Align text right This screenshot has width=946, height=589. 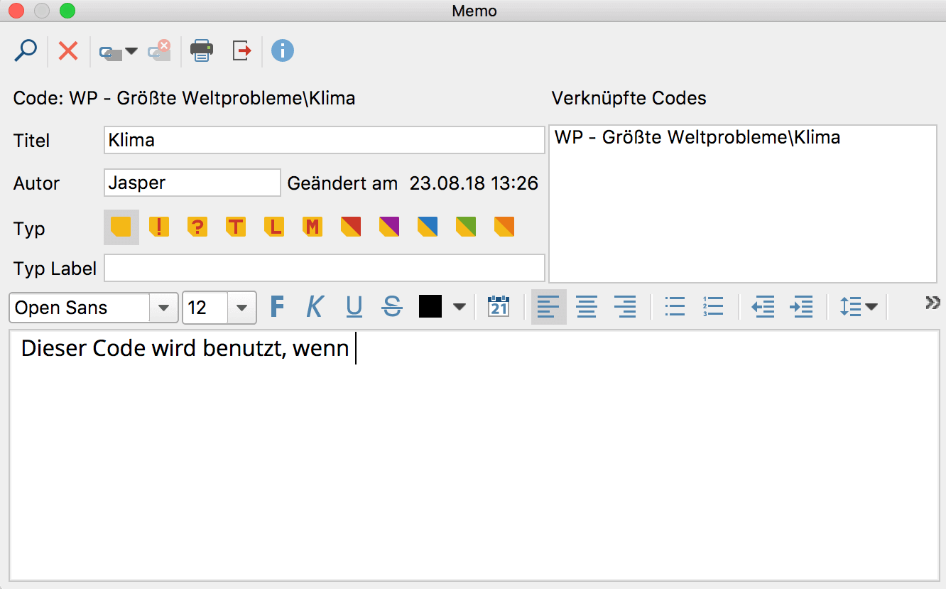(x=625, y=307)
